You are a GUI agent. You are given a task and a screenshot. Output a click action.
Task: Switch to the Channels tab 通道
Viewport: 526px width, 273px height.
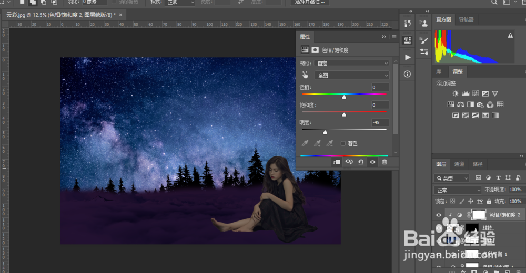click(x=459, y=164)
